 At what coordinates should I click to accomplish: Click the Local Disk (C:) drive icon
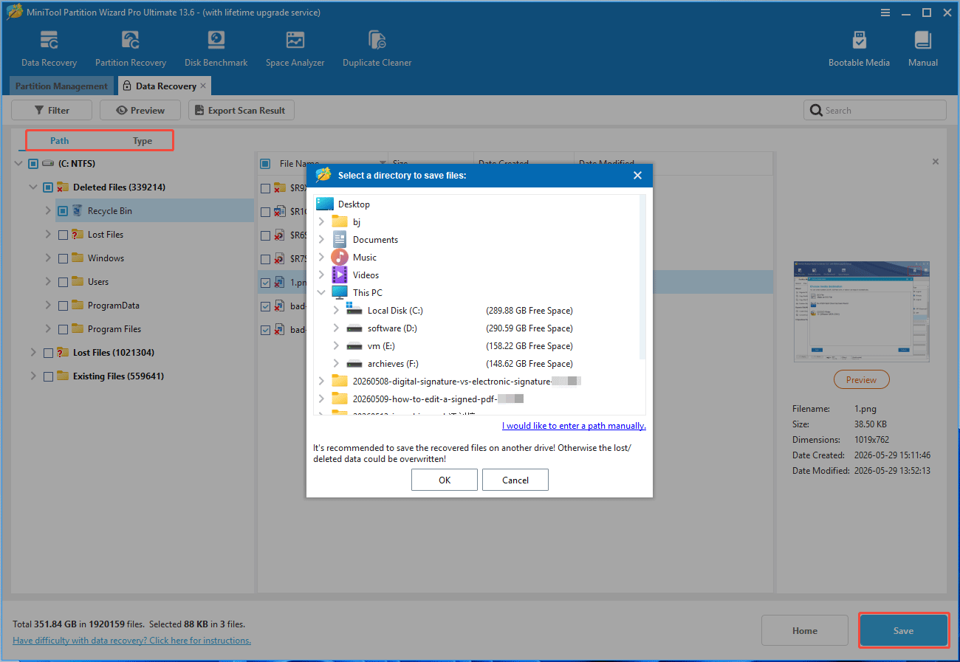click(x=354, y=311)
